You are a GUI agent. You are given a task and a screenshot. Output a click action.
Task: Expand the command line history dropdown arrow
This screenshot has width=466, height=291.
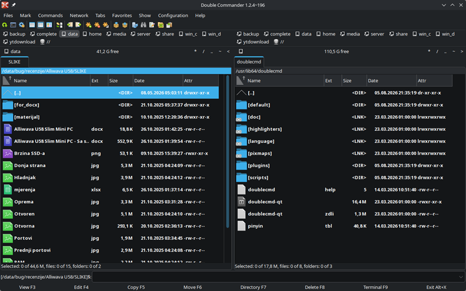click(x=461, y=277)
